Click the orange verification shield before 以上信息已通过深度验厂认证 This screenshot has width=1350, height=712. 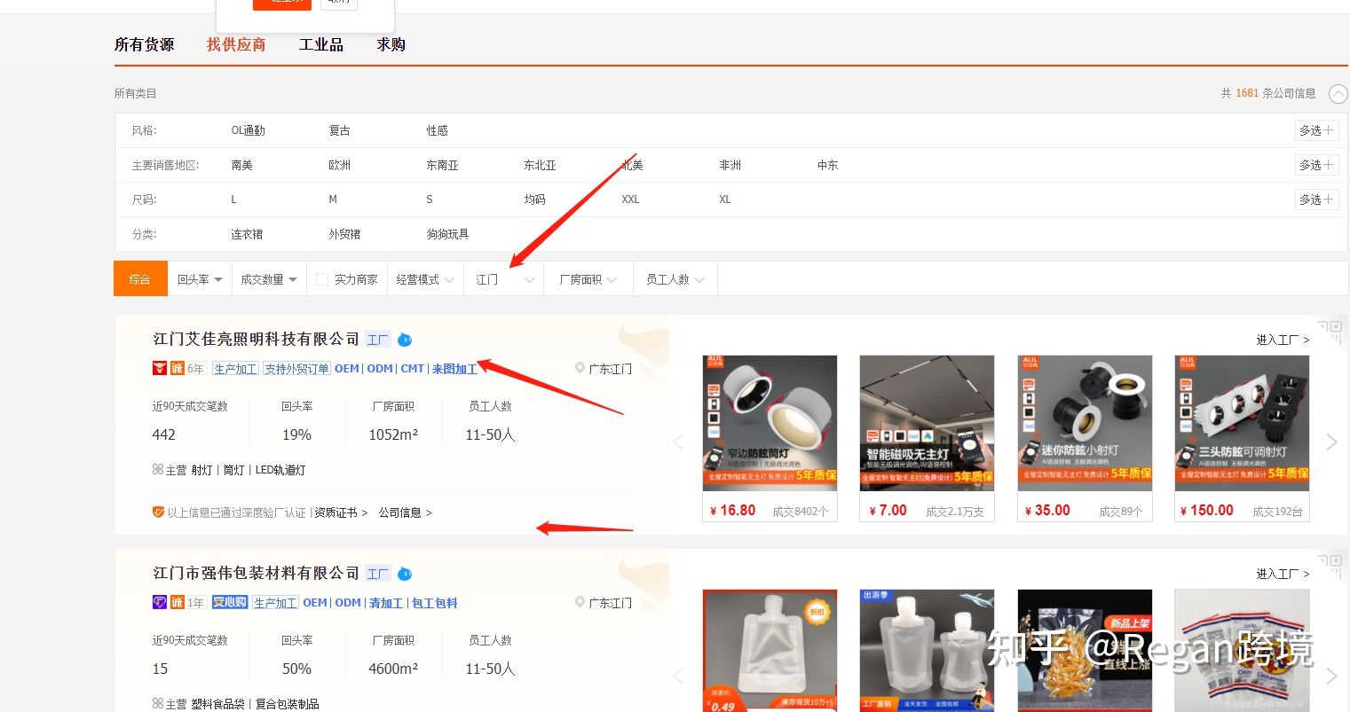point(158,512)
